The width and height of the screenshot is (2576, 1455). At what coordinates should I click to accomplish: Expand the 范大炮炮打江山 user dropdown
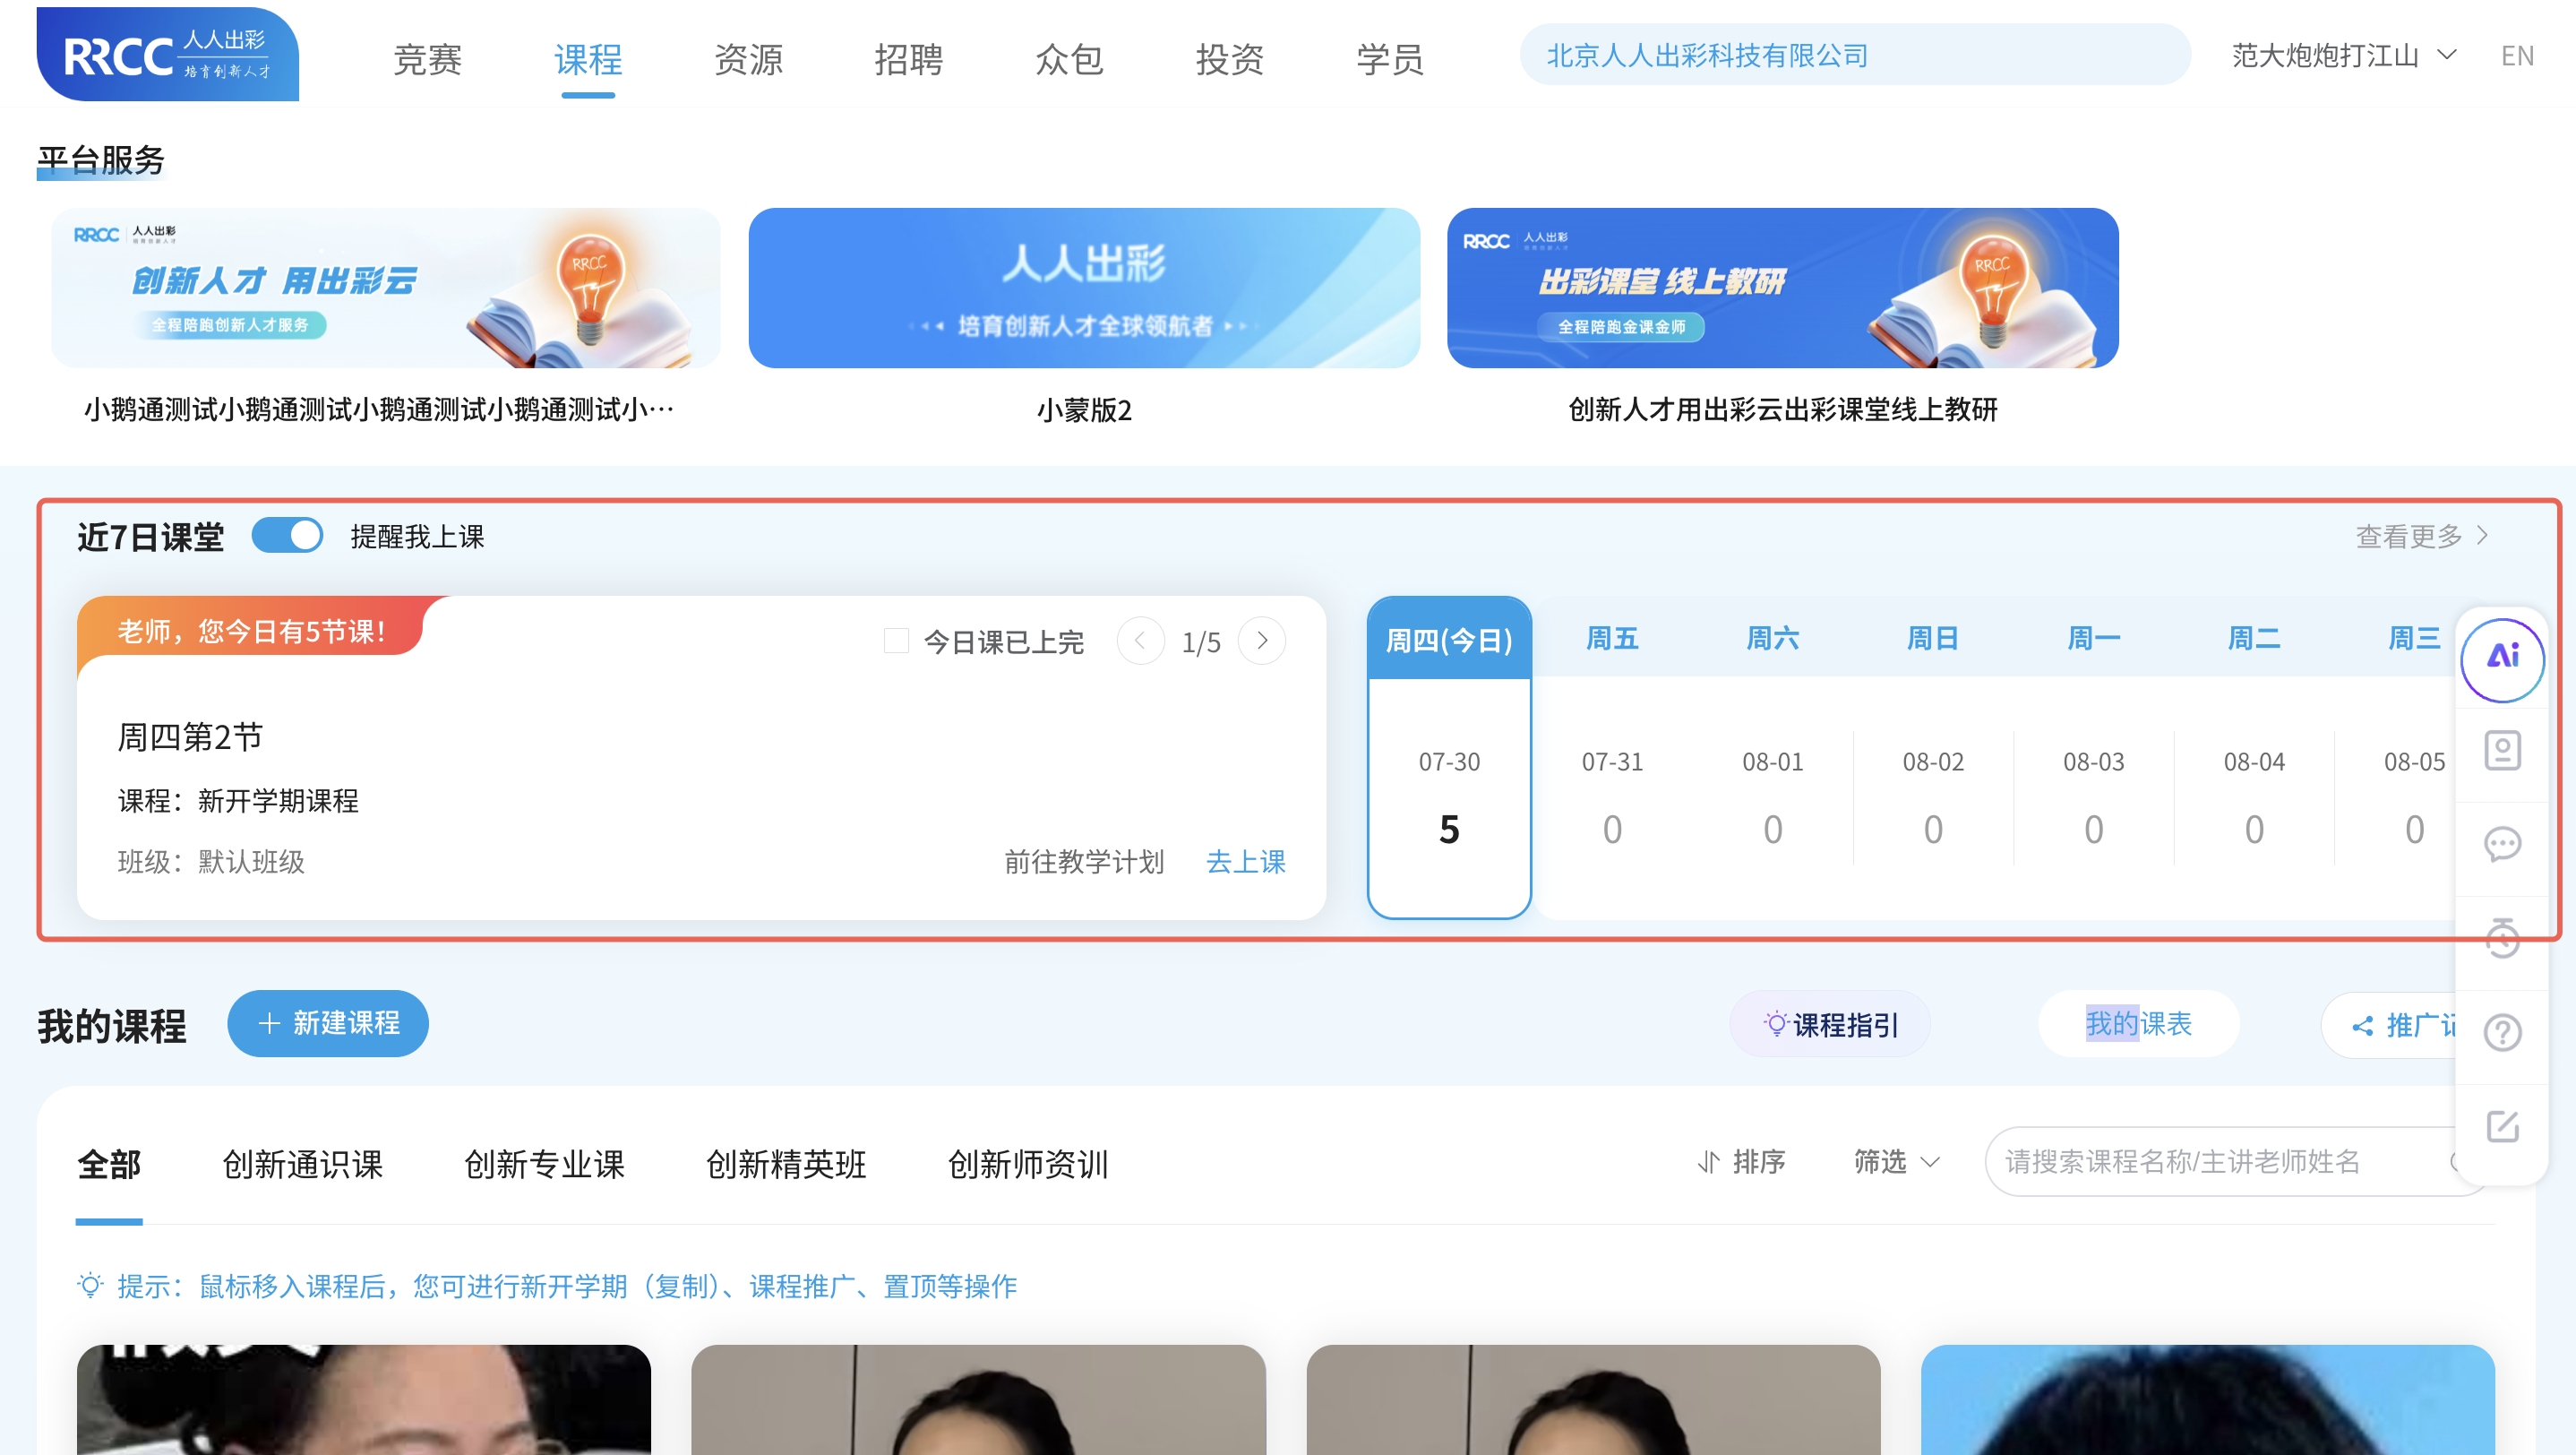coord(2343,55)
